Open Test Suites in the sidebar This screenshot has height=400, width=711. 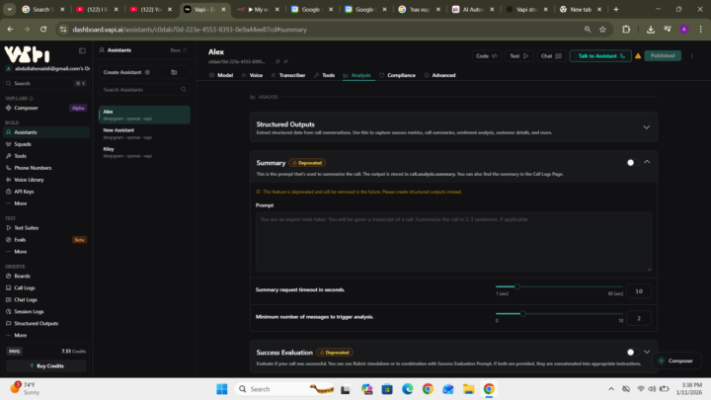pos(26,228)
